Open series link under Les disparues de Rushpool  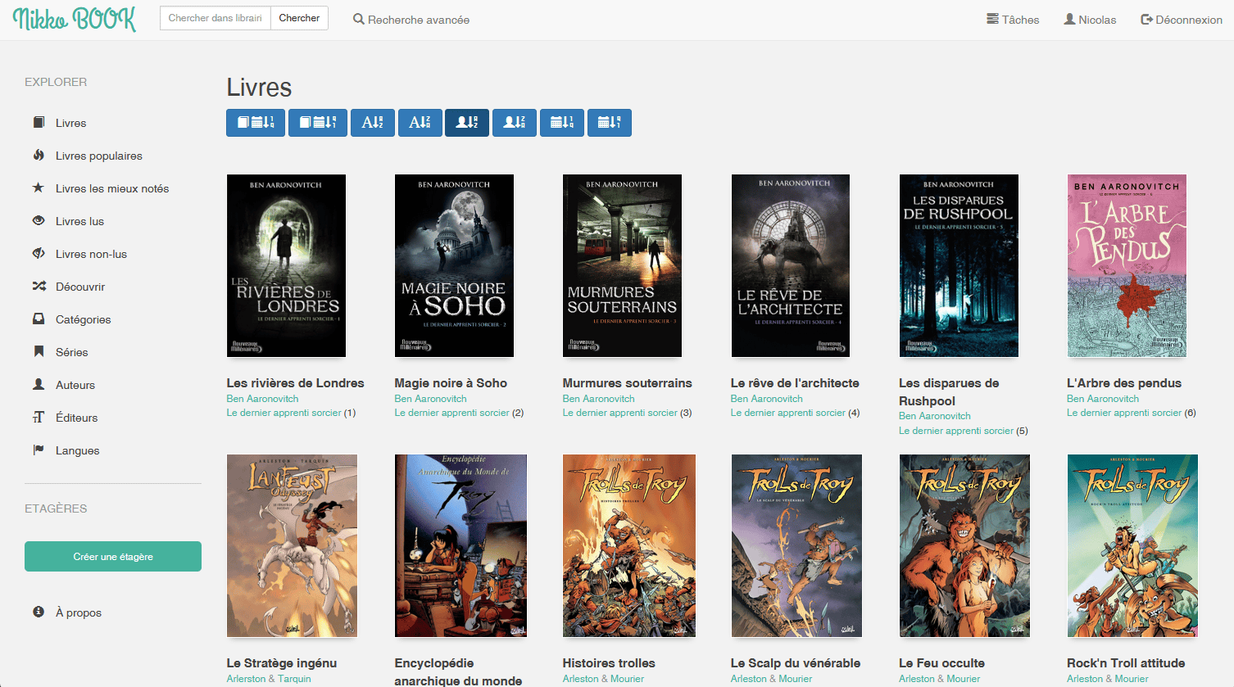[x=956, y=431]
